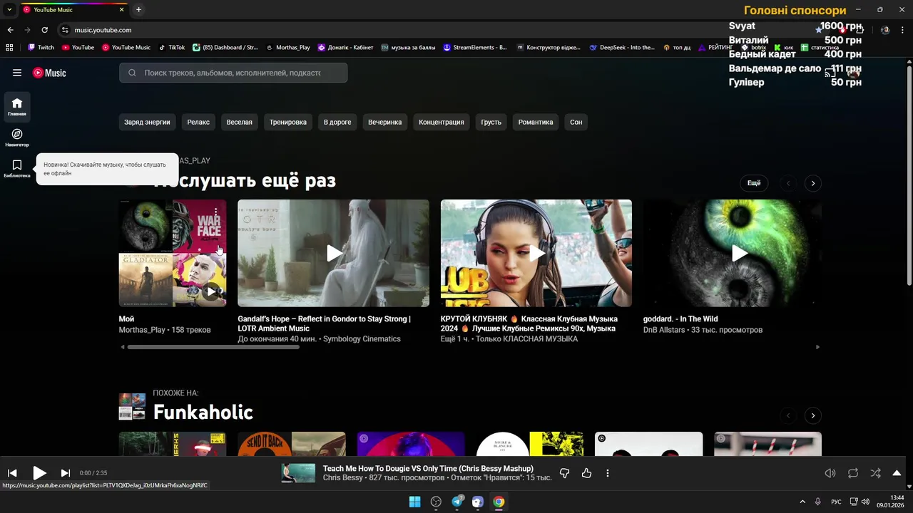Open the now playing song thumbnail
This screenshot has width=913, height=513.
(298, 473)
